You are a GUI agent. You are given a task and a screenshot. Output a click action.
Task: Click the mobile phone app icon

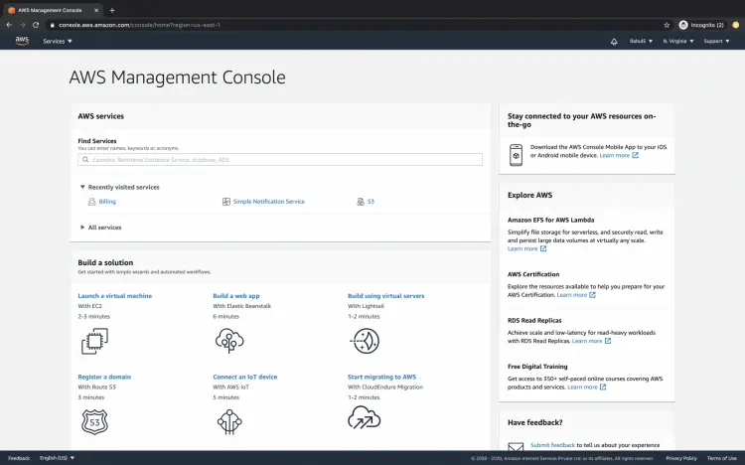coord(516,155)
